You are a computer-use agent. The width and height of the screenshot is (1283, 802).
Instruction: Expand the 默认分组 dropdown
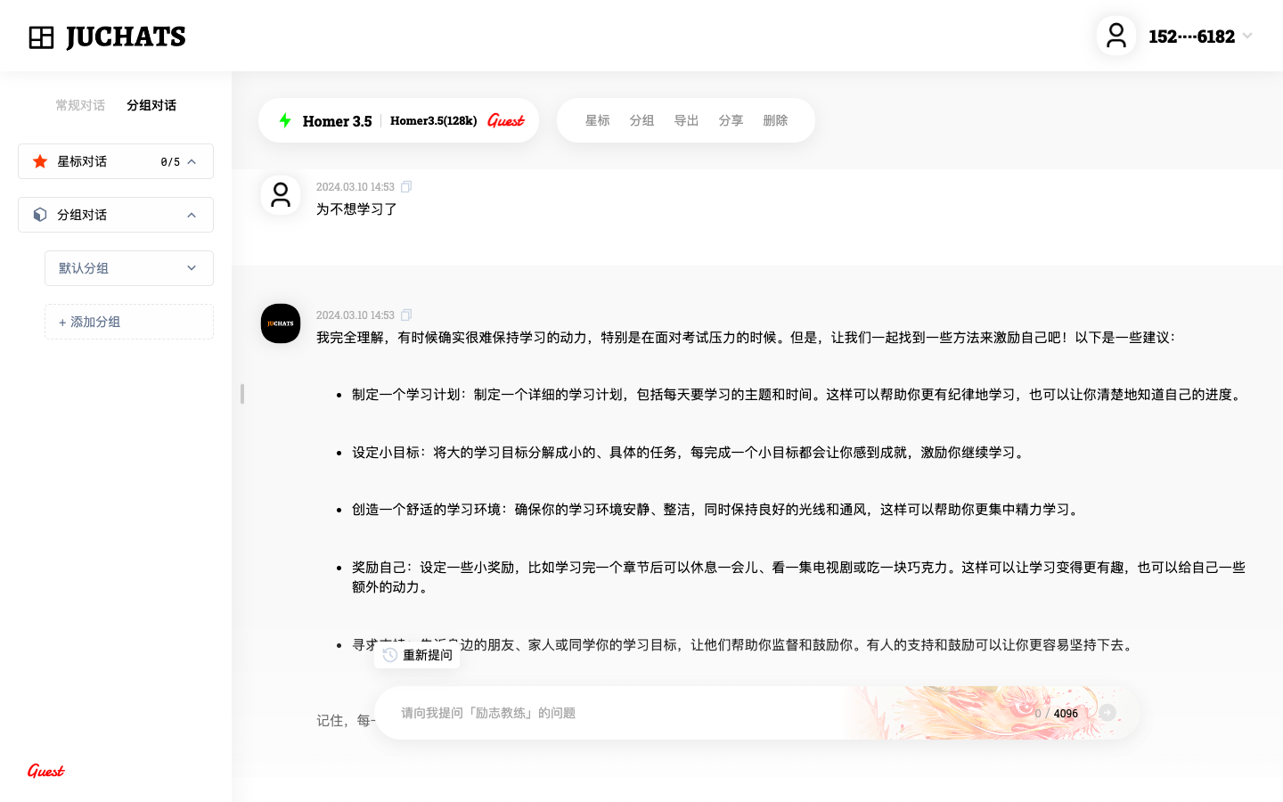pyautogui.click(x=192, y=268)
